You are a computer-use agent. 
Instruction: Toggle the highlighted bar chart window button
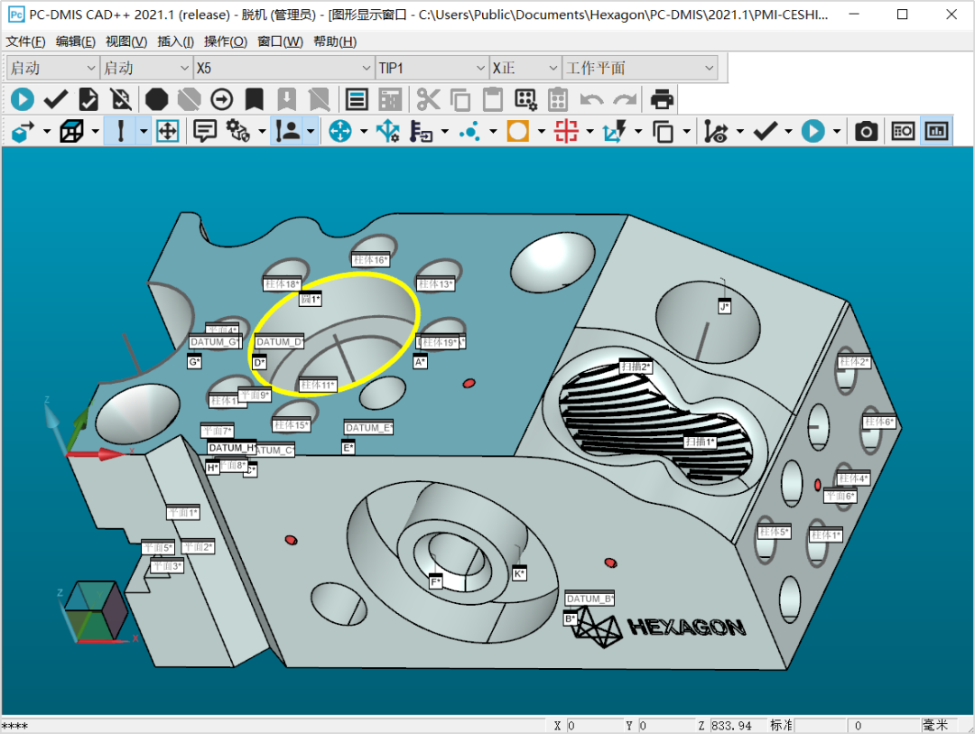tap(936, 131)
